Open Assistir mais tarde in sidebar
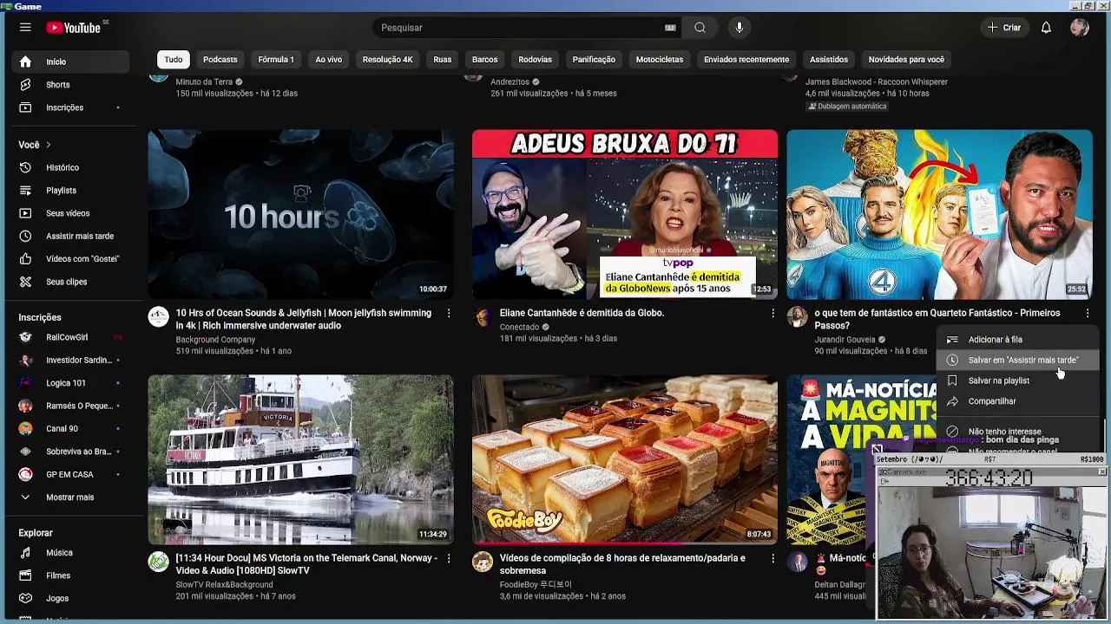 71,236
